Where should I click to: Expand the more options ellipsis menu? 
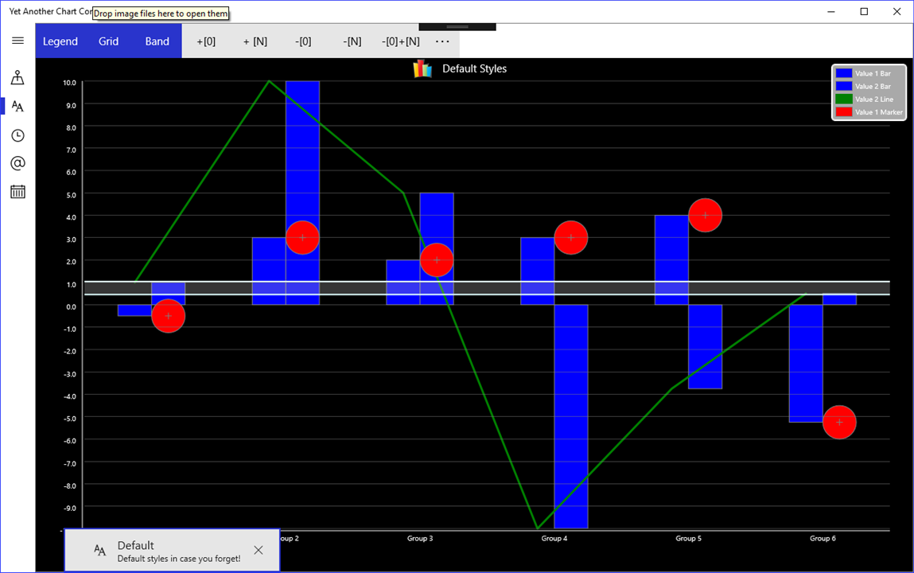tap(442, 41)
